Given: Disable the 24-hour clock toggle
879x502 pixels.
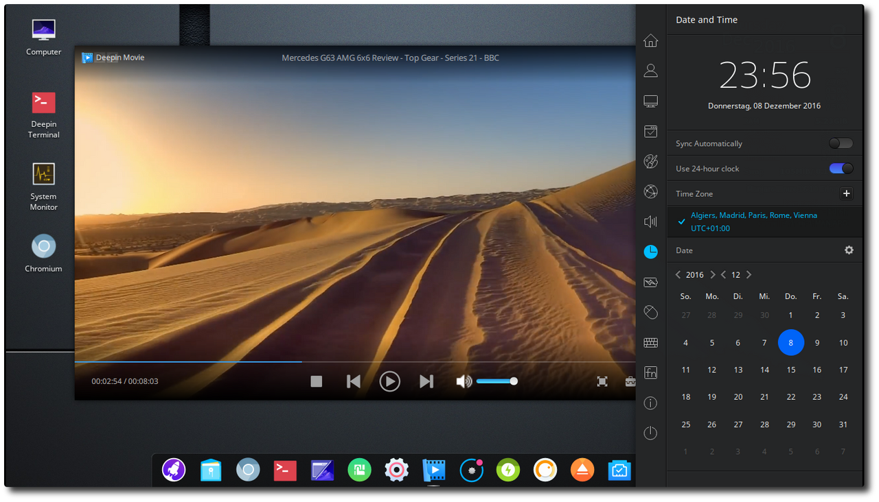Looking at the screenshot, I should point(840,168).
